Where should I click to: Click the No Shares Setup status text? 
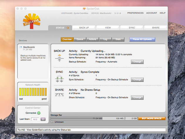point(90,90)
